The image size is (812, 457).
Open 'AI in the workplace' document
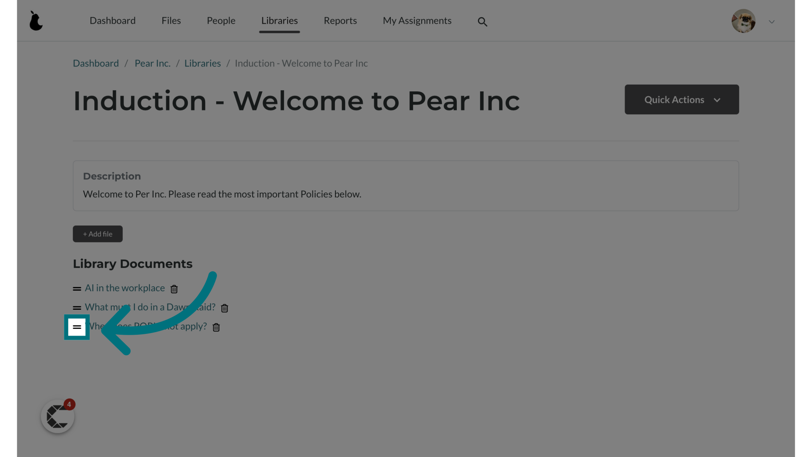(x=125, y=288)
